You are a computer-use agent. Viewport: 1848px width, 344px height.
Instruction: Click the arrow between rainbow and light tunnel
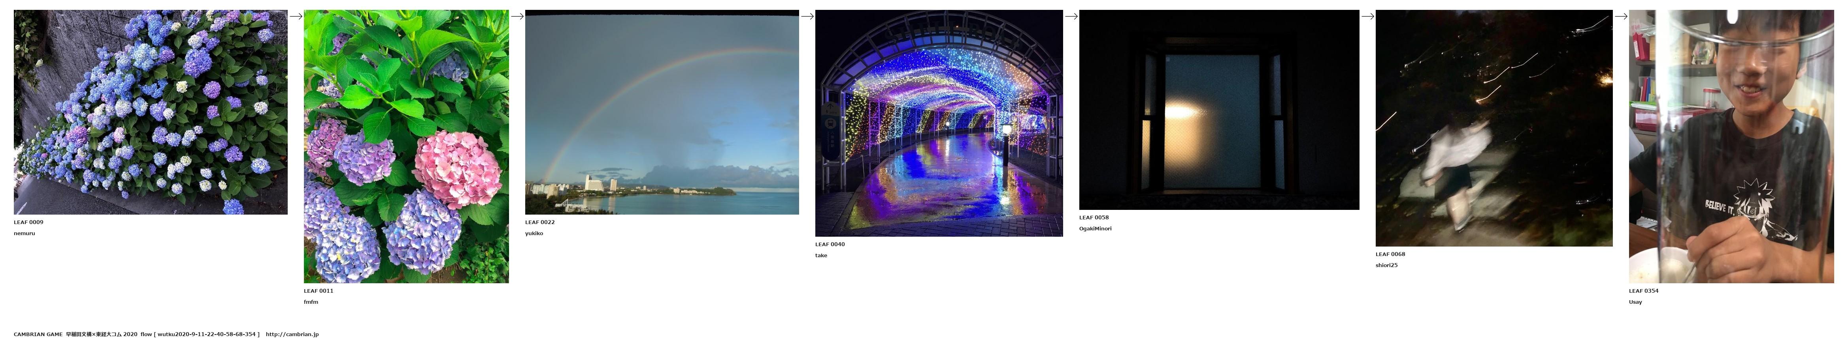pos(807,16)
